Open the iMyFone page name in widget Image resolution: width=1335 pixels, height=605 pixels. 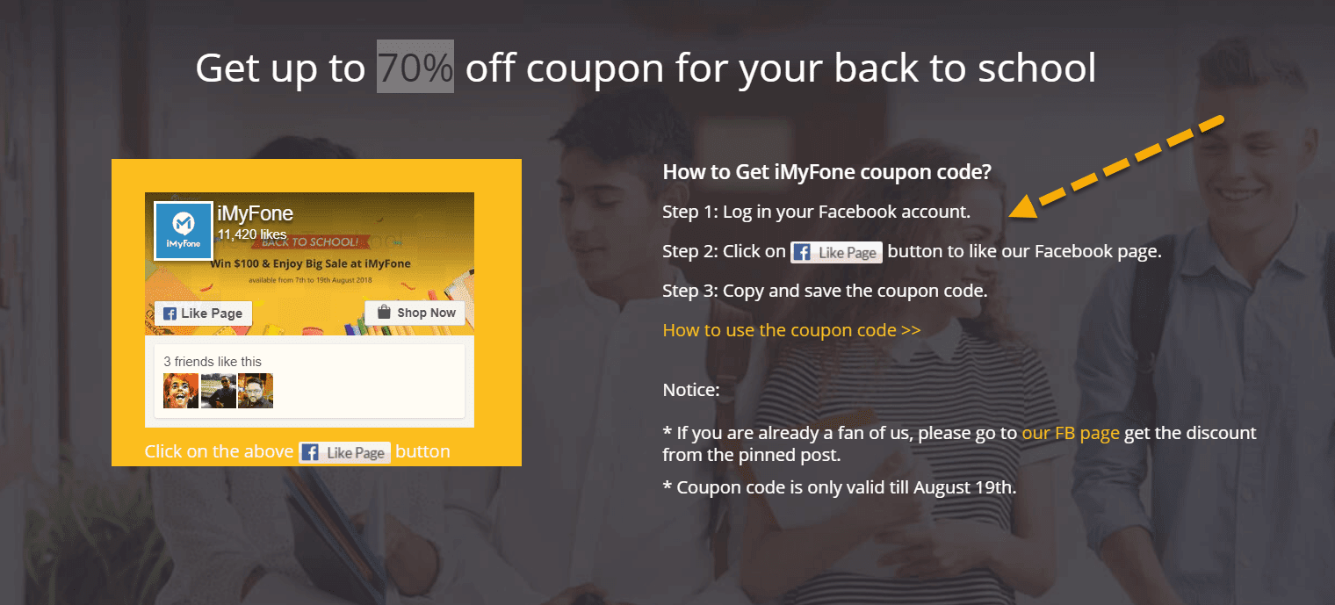coord(255,213)
